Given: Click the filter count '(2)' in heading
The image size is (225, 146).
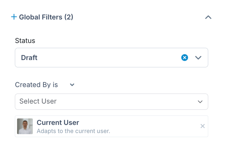Looking at the screenshot, I should [69, 17].
